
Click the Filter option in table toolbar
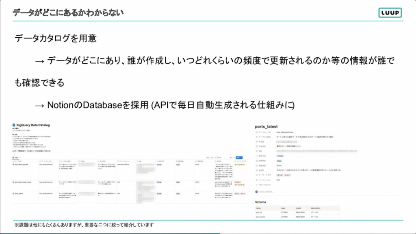[207, 156]
